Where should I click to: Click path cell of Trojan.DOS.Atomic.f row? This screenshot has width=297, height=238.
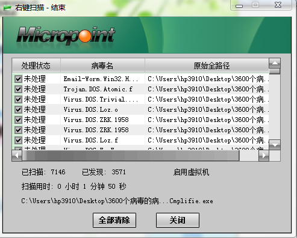[207, 89]
